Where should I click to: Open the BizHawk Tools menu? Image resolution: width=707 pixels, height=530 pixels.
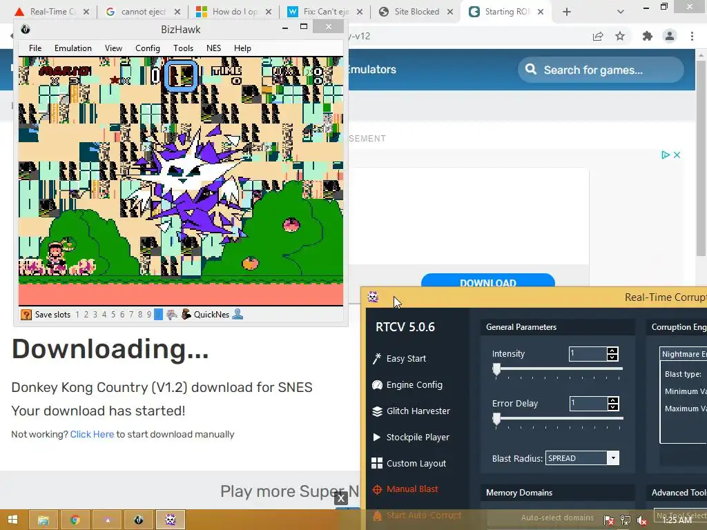point(184,48)
